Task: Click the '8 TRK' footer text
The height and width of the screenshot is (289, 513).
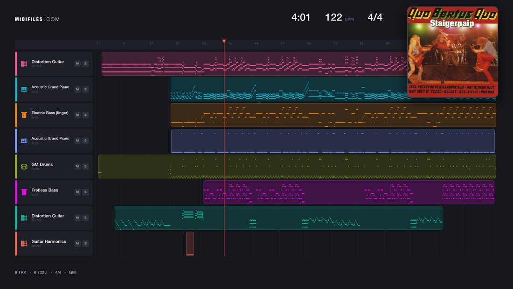Action: pos(20,272)
